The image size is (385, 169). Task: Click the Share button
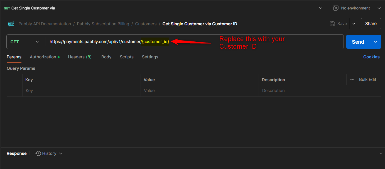371,24
